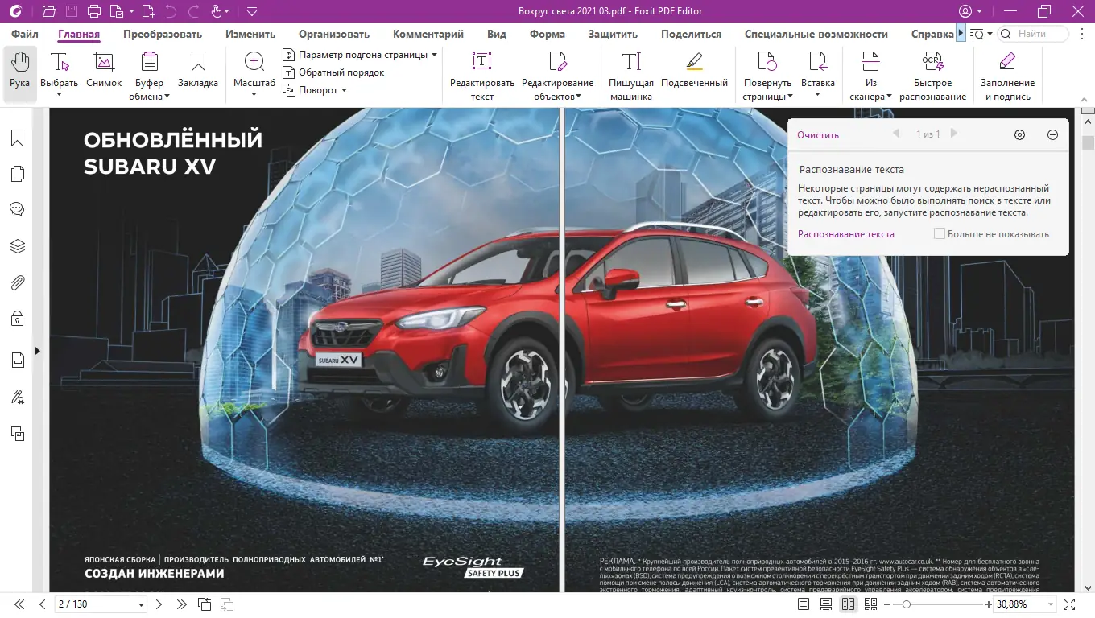Open the Файл menu
This screenshot has width=1095, height=618.
[x=25, y=34]
